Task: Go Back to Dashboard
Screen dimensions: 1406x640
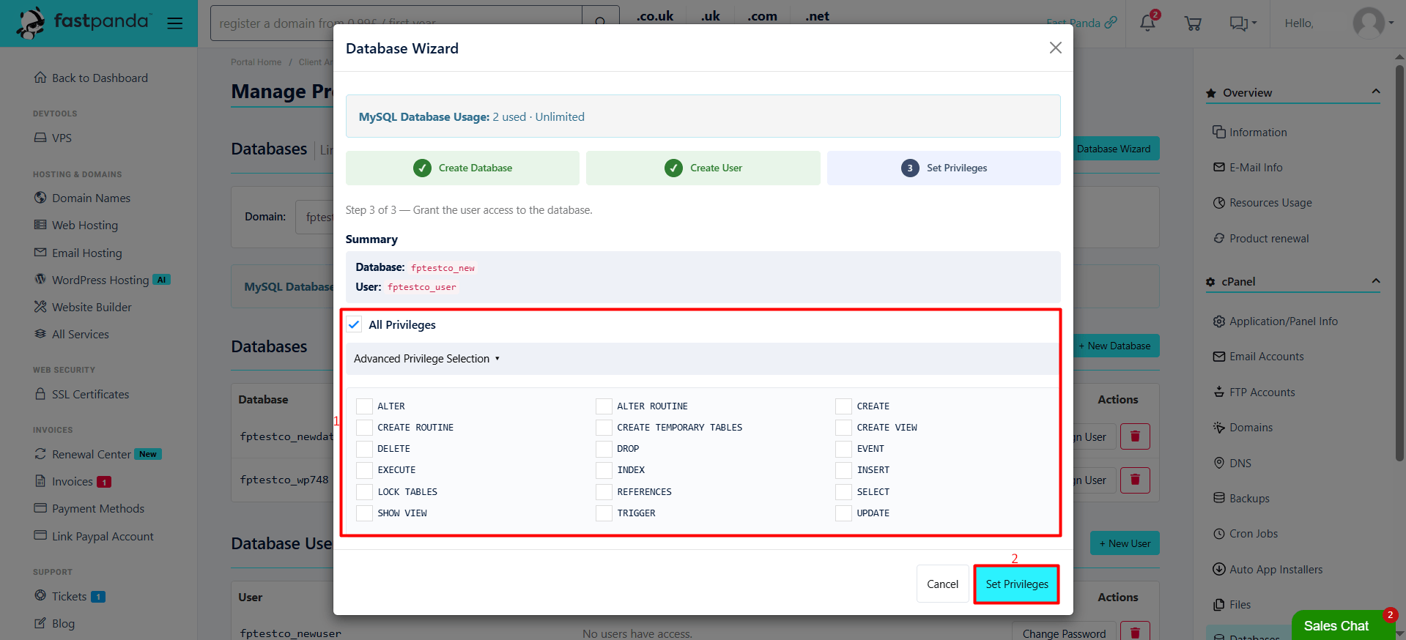Action: click(x=91, y=78)
